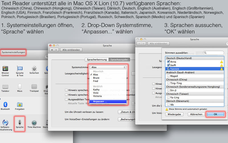Screen dimensions: 228x143
Task: Click Arabisch (Saudi-Arabien) group header
Action: [x=195, y=72]
